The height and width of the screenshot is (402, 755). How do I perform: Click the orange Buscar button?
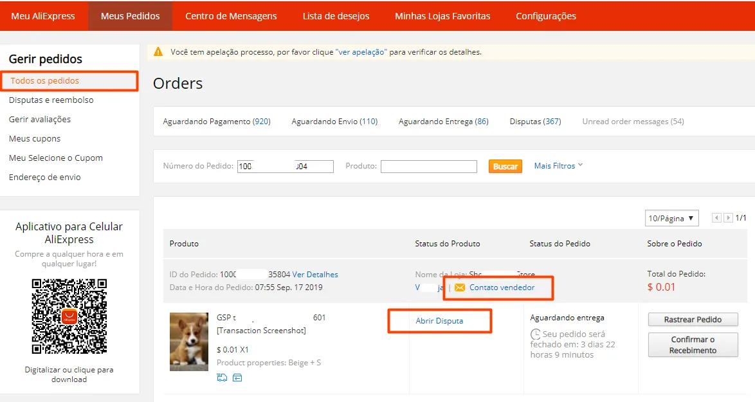point(505,166)
